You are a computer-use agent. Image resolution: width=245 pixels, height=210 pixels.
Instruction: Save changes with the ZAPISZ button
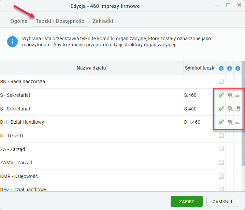click(187, 201)
